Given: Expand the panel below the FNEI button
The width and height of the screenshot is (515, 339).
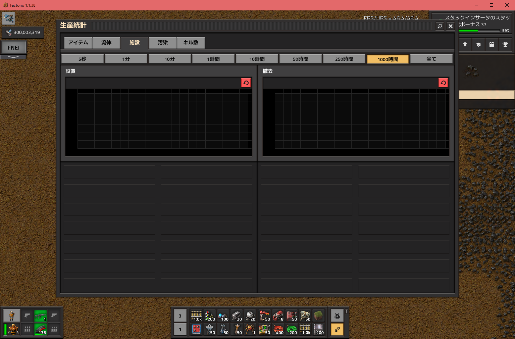Looking at the screenshot, I should (x=13, y=57).
